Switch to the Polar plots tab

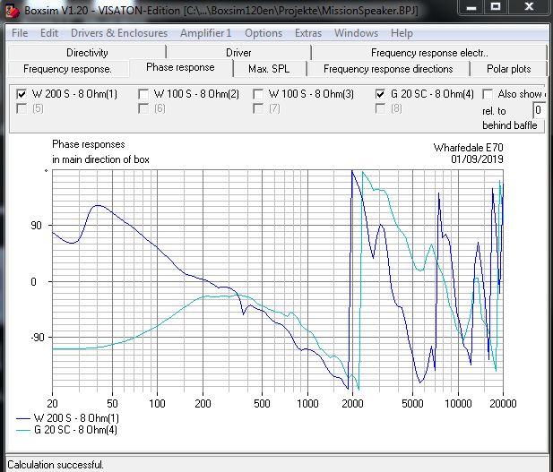coord(508,69)
